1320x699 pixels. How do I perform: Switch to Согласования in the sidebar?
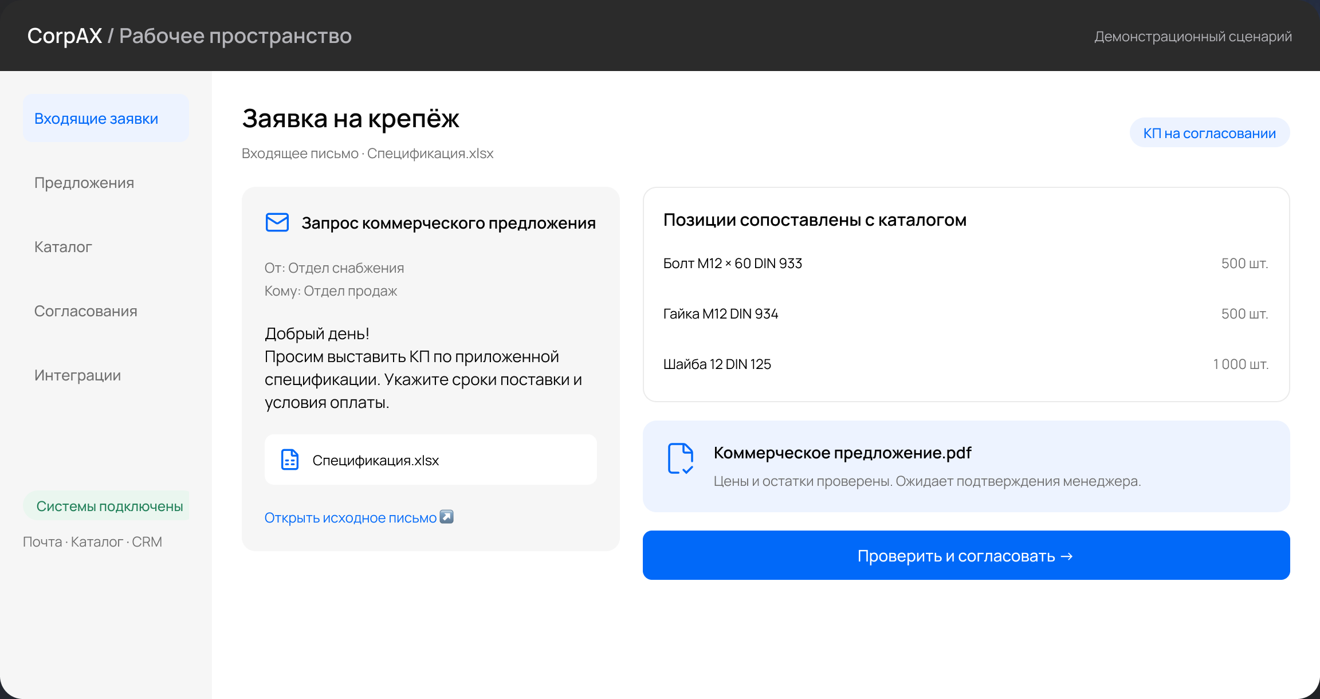click(x=86, y=311)
